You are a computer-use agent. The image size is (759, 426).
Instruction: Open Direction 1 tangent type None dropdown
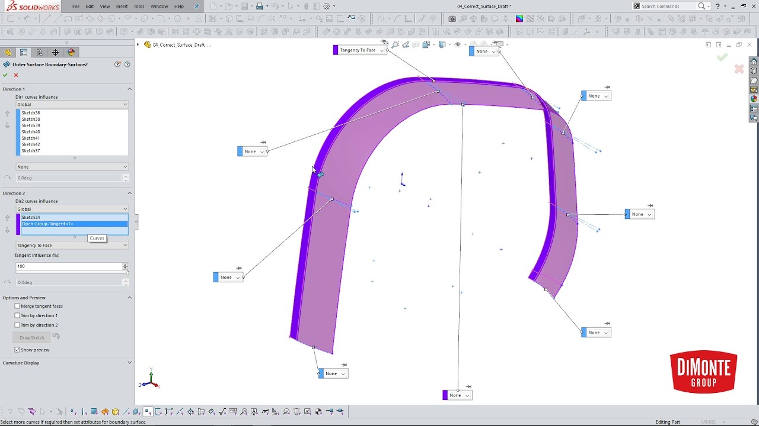point(72,167)
